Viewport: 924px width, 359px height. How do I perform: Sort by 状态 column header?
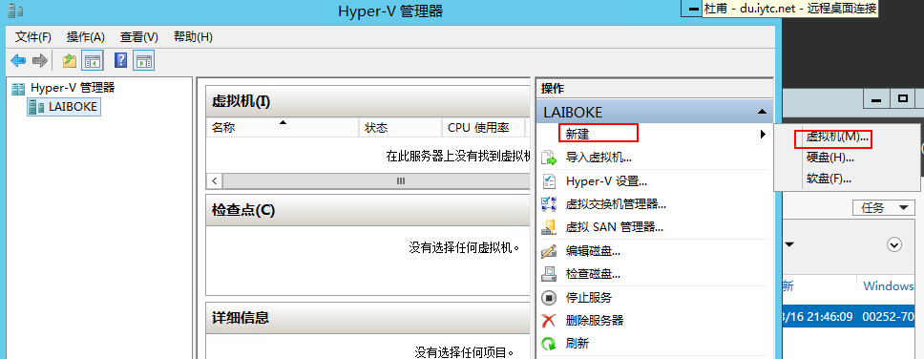(400, 128)
